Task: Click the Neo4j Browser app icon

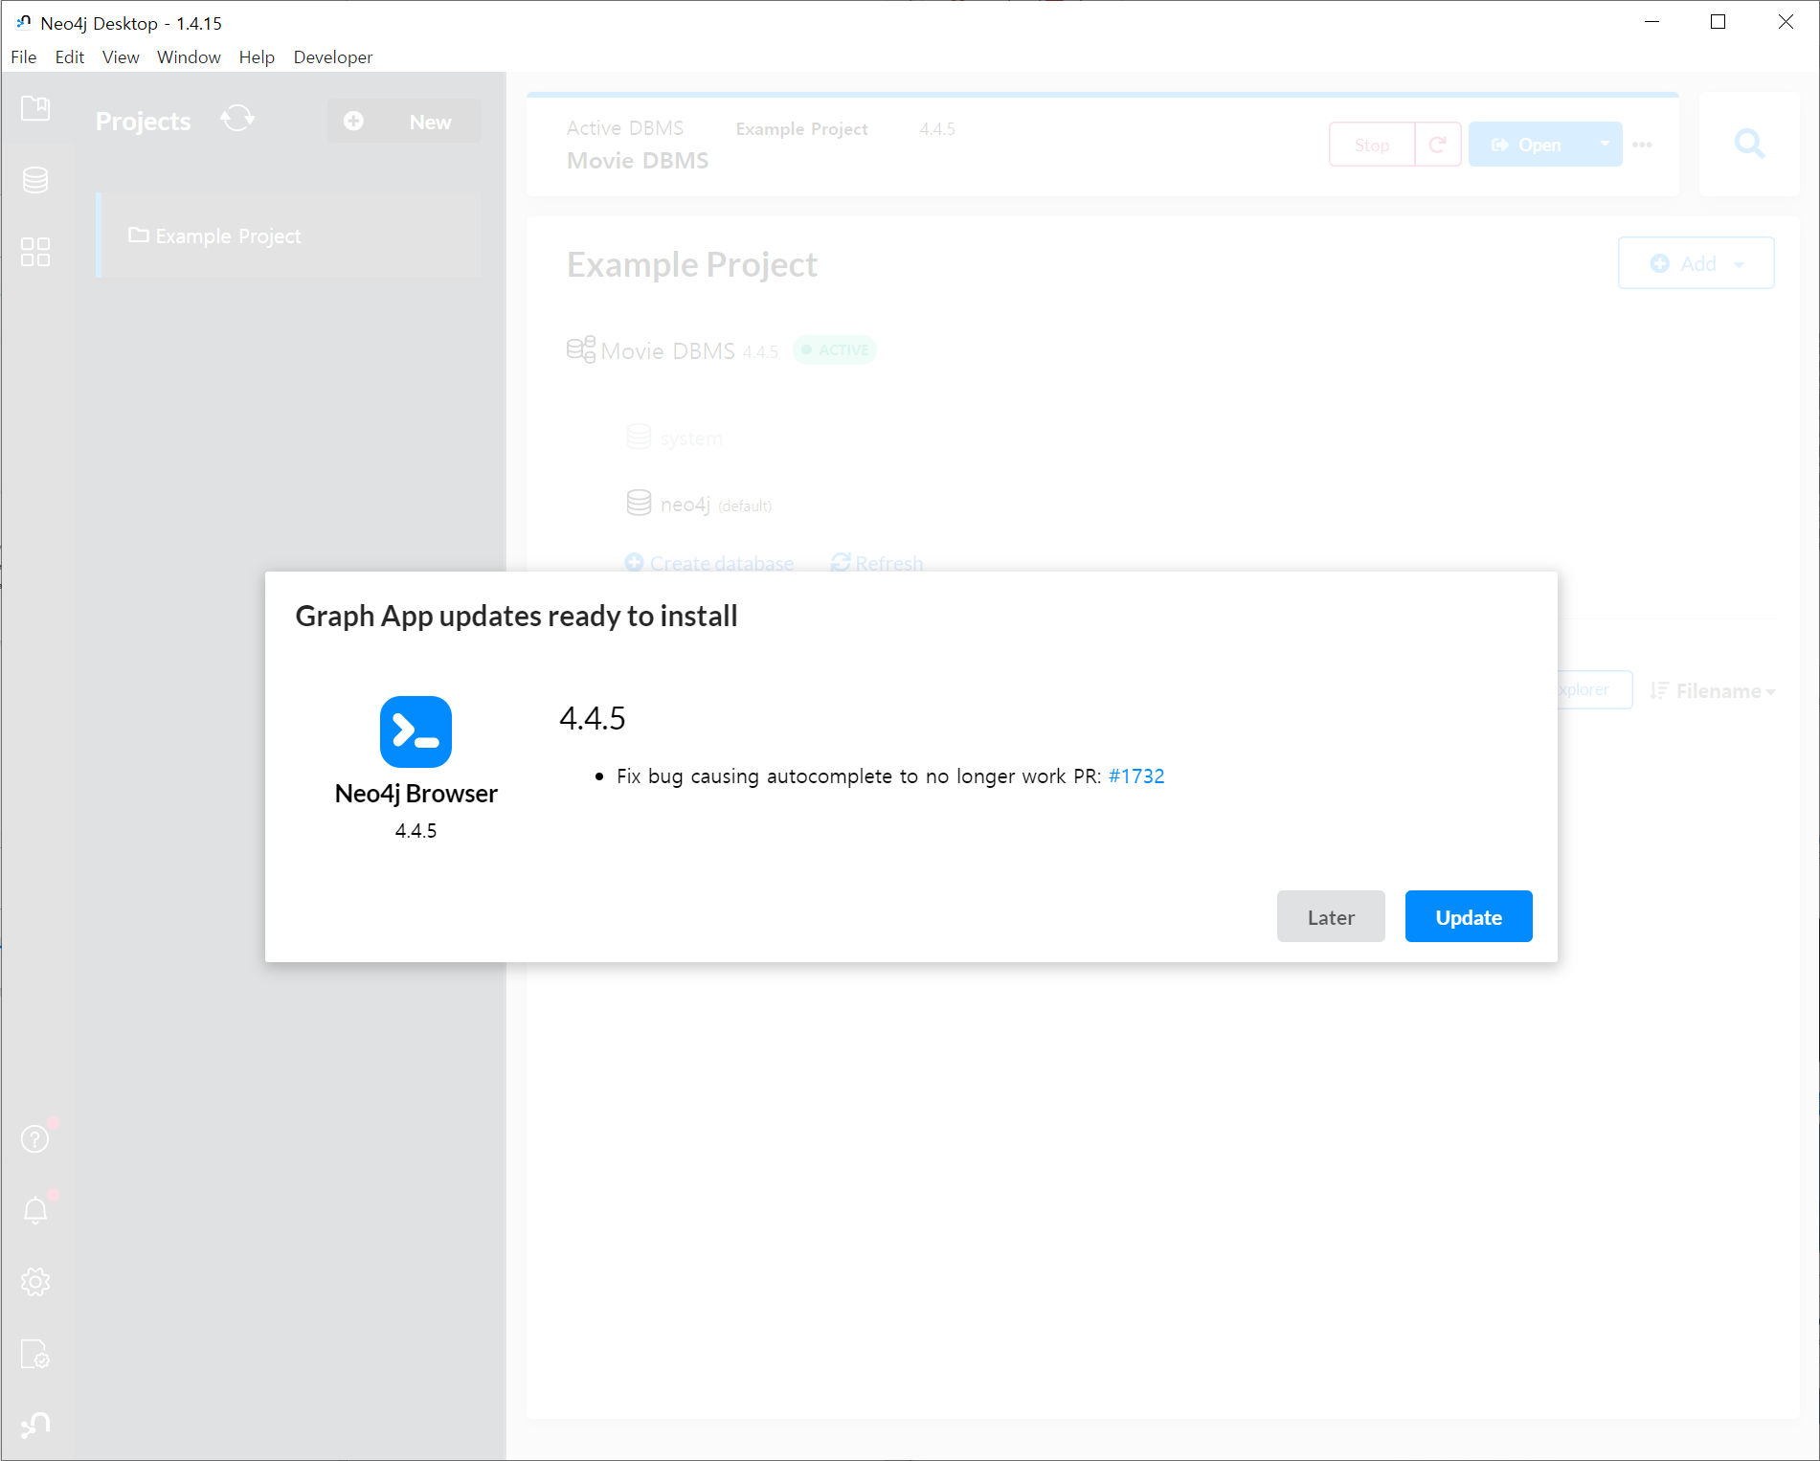Action: 416,731
